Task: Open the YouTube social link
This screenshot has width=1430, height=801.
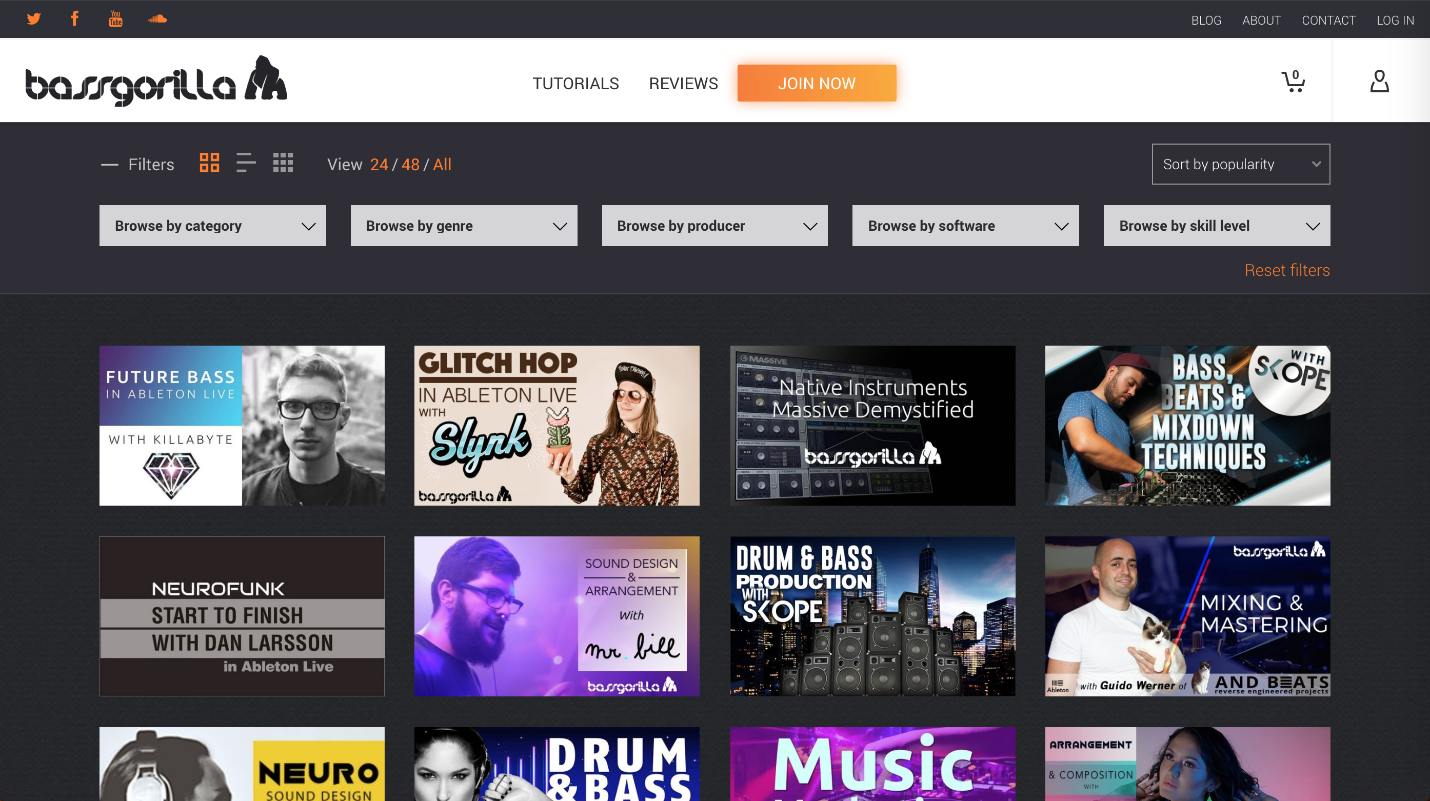Action: [115, 19]
